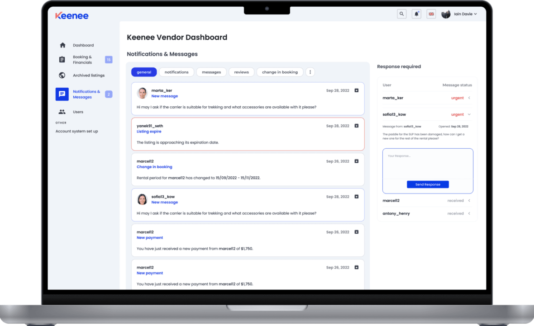Click archive icon on last marcel12 new payment
The image size is (534, 326).
pos(357,268)
